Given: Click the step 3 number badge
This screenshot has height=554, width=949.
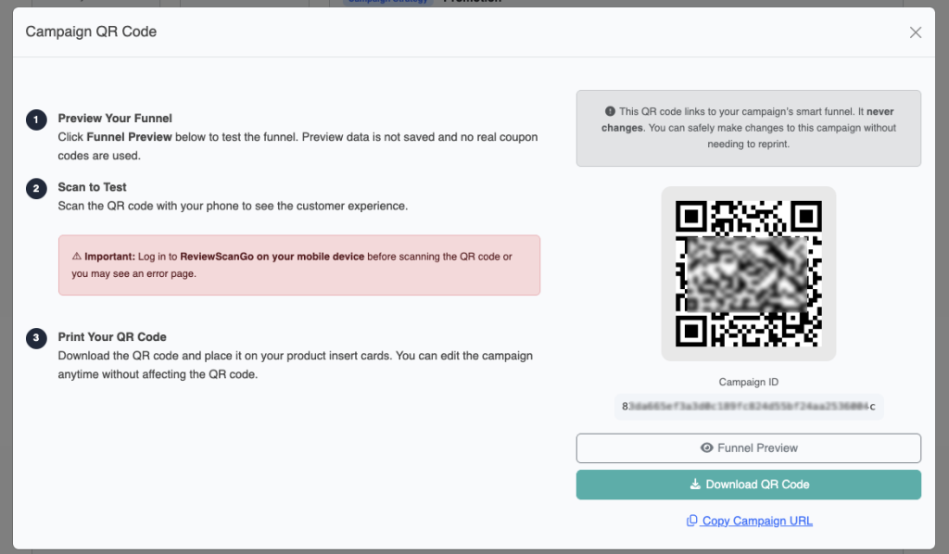Looking at the screenshot, I should (36, 339).
